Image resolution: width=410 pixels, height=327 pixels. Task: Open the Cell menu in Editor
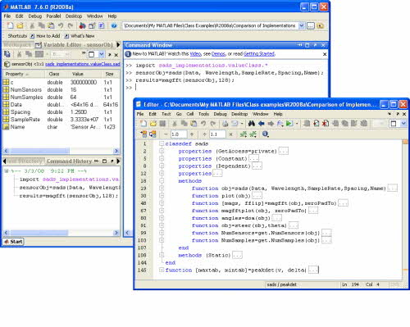pos(190,114)
